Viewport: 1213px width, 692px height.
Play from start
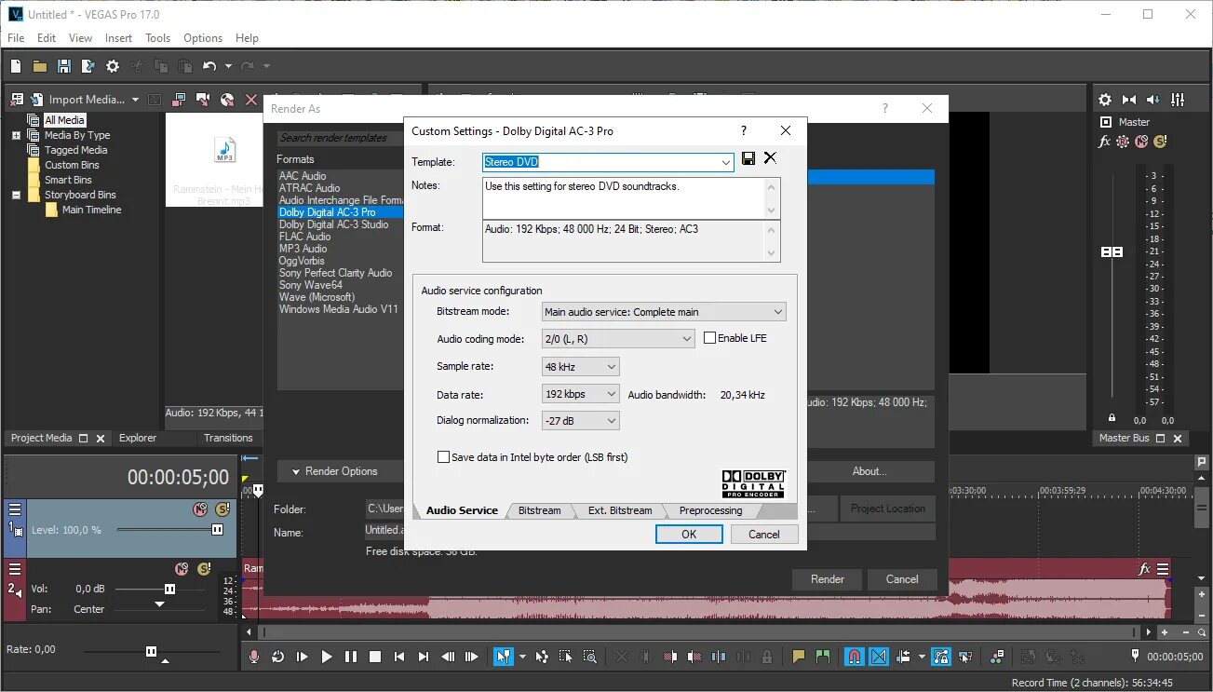[x=302, y=657]
